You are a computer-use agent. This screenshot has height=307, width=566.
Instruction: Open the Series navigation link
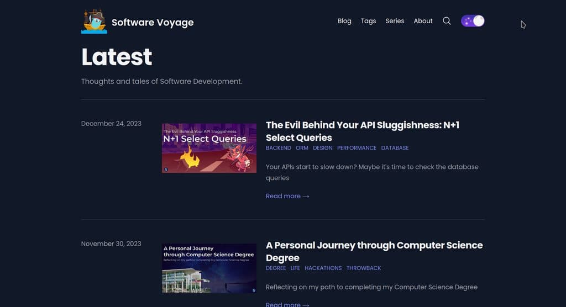coord(395,21)
